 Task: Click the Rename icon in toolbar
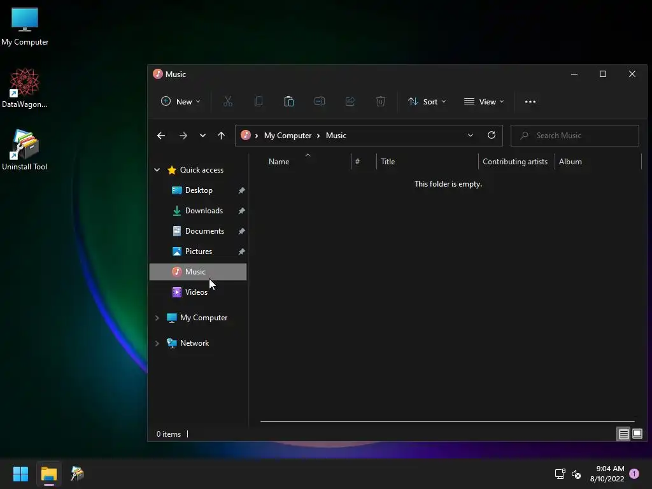point(320,101)
